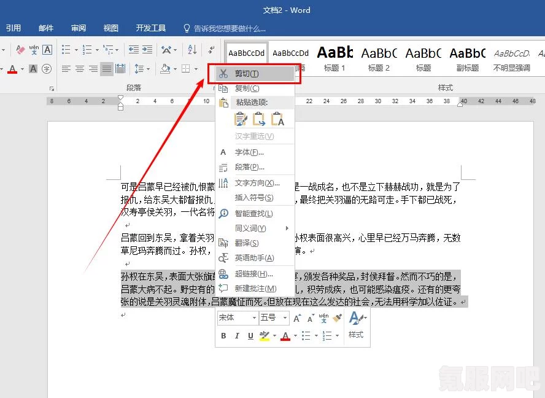Open 字体(F)... from the context menu
Image resolution: width=545 pixels, height=398 pixels.
(255, 152)
